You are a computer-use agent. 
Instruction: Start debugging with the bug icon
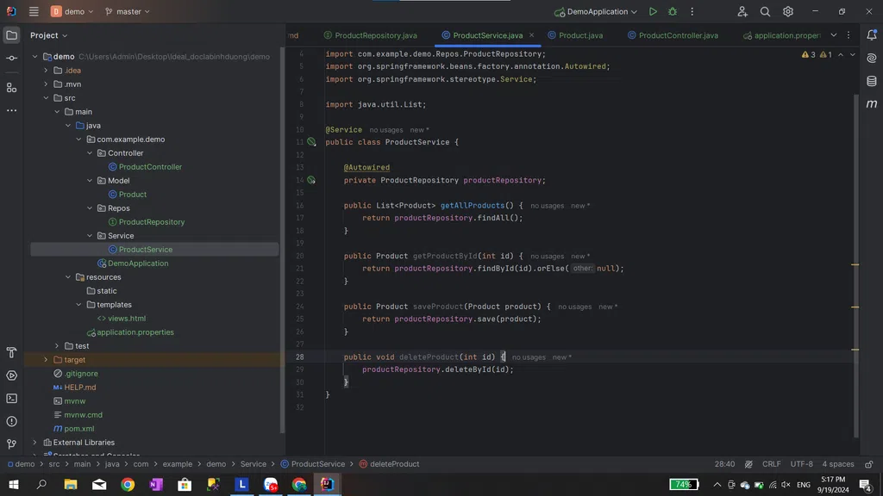[673, 12]
